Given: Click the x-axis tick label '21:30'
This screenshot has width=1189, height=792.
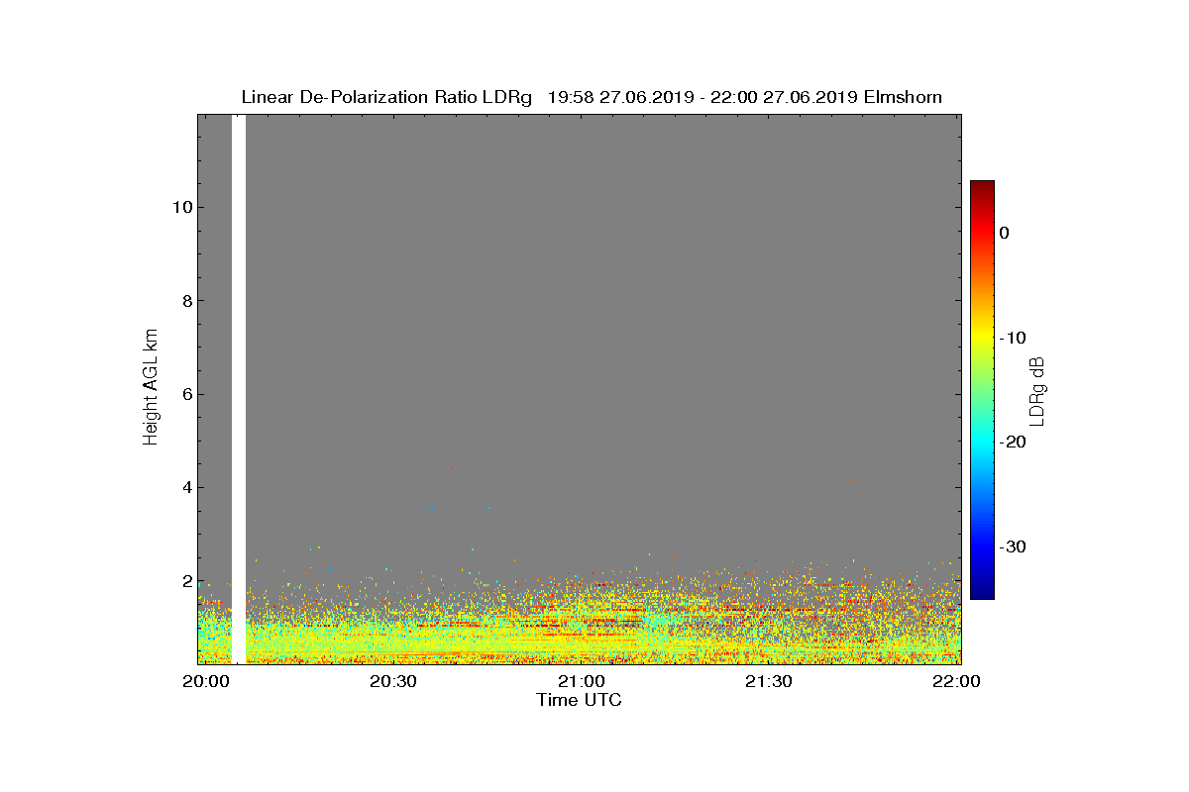Looking at the screenshot, I should point(769,682).
